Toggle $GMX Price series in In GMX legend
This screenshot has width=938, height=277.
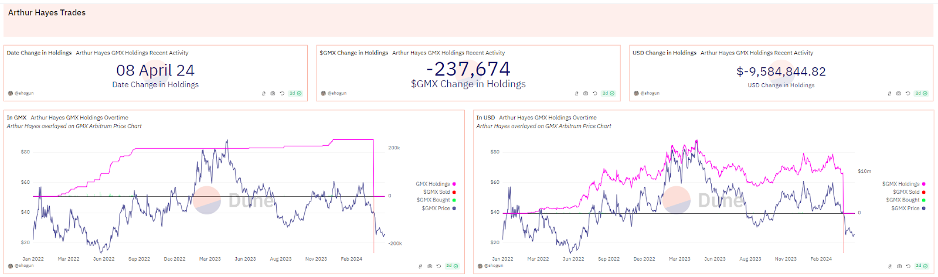click(439, 208)
